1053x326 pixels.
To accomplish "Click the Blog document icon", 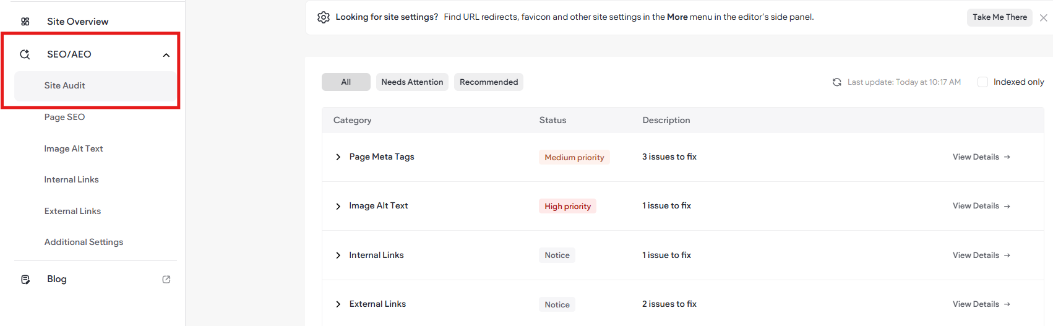I will click(x=25, y=280).
